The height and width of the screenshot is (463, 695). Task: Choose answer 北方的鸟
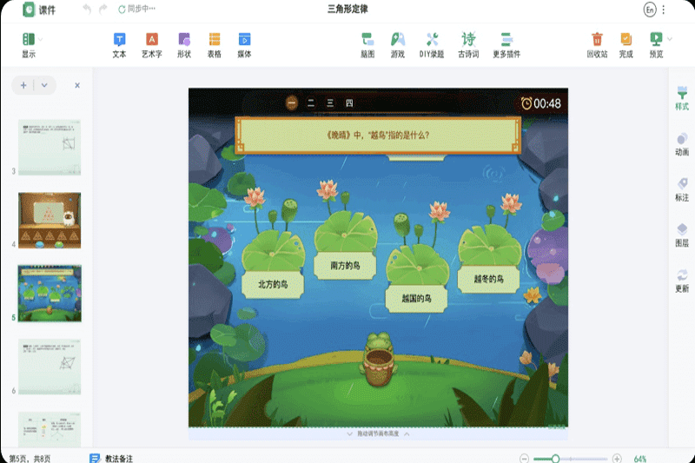pyautogui.click(x=273, y=284)
